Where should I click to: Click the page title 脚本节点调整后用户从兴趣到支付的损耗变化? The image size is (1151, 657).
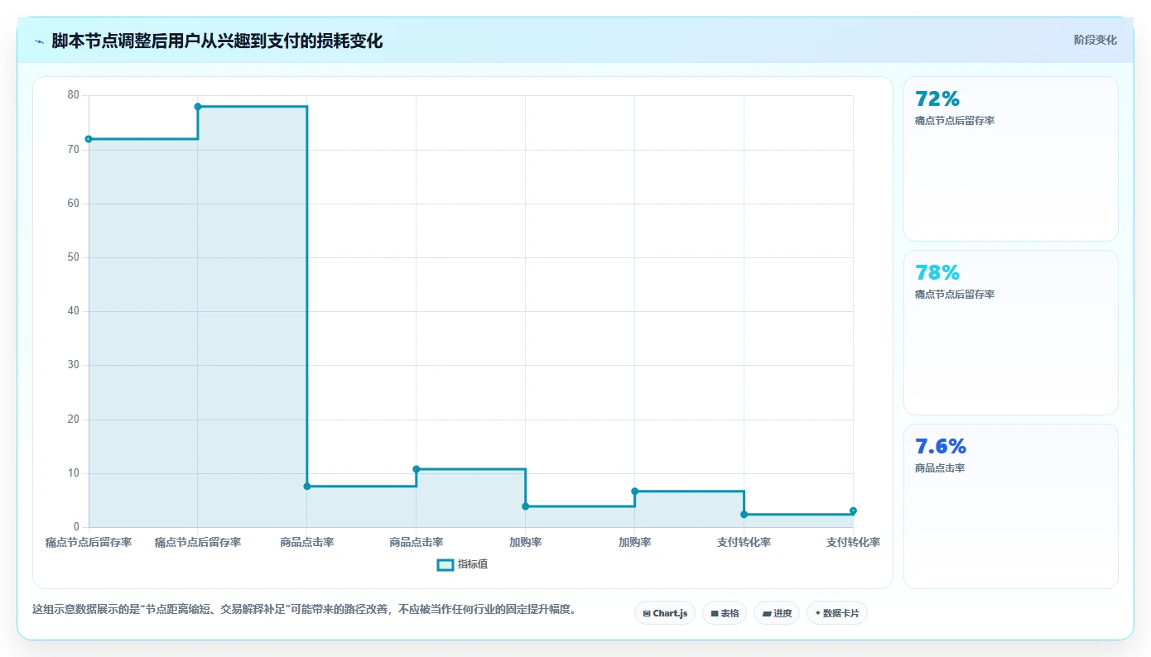[217, 41]
